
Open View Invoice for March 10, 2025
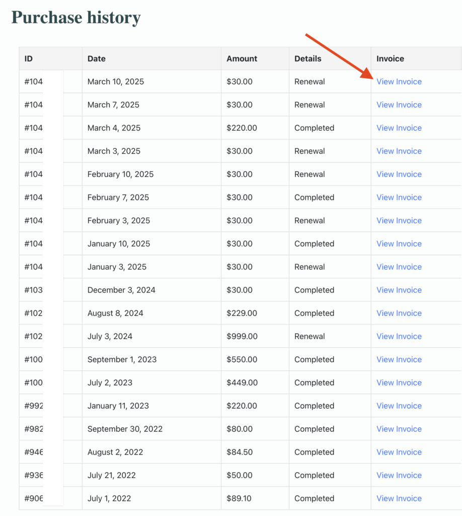pyautogui.click(x=399, y=82)
